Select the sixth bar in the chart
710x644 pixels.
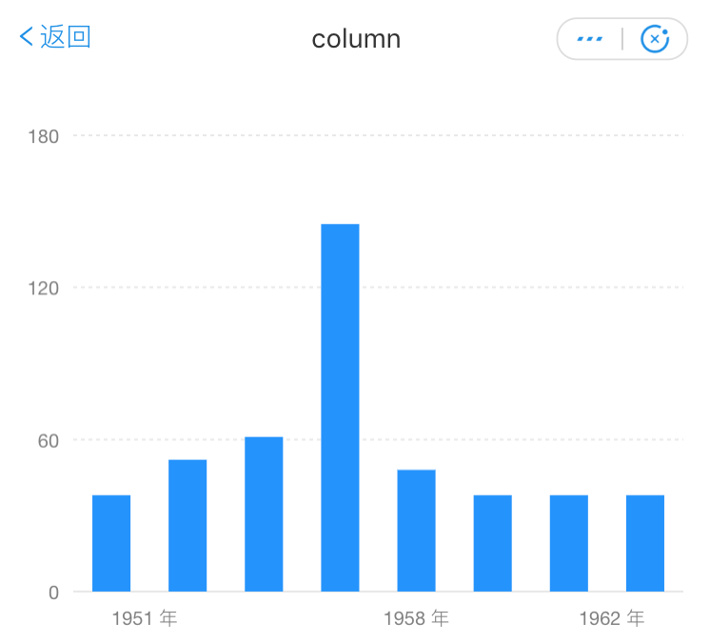493,543
